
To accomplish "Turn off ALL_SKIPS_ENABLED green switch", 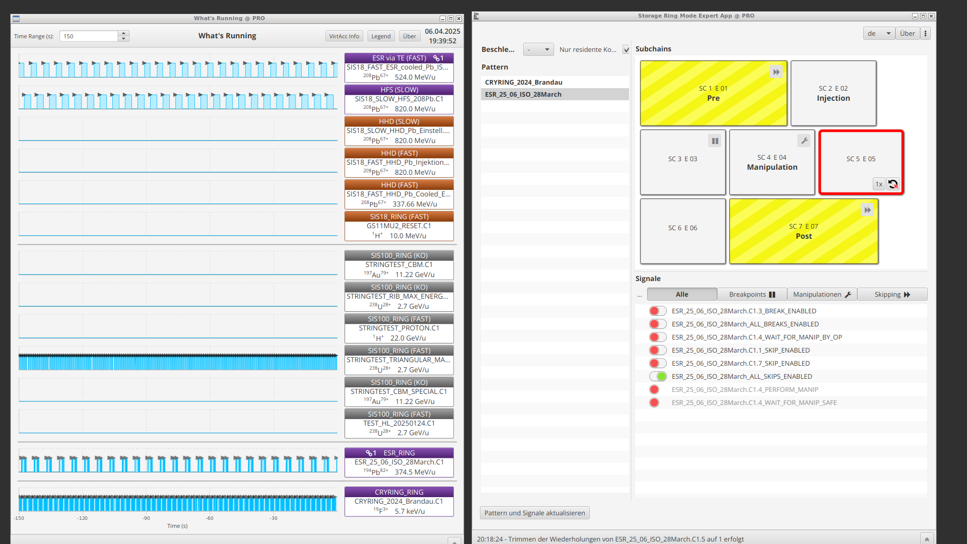I will coord(658,376).
